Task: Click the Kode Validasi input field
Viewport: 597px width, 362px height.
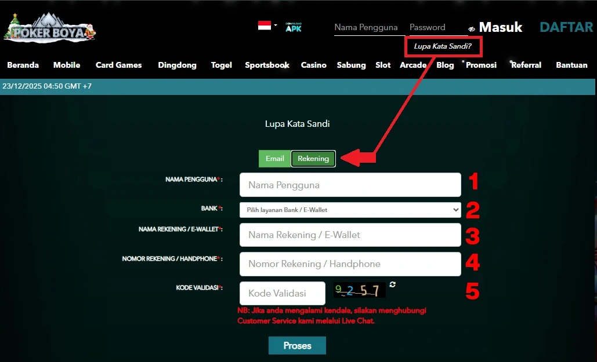Action: point(282,294)
